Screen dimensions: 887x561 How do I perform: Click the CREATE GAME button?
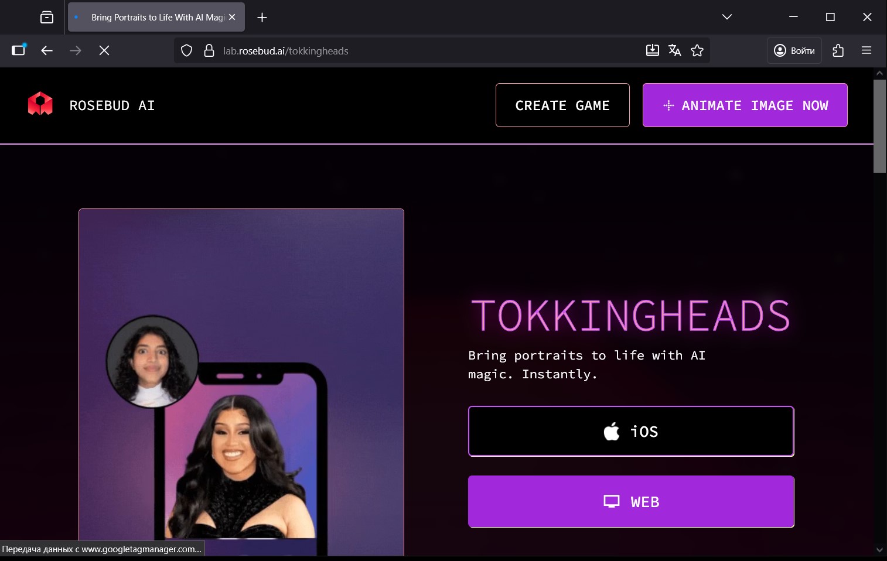tap(562, 105)
